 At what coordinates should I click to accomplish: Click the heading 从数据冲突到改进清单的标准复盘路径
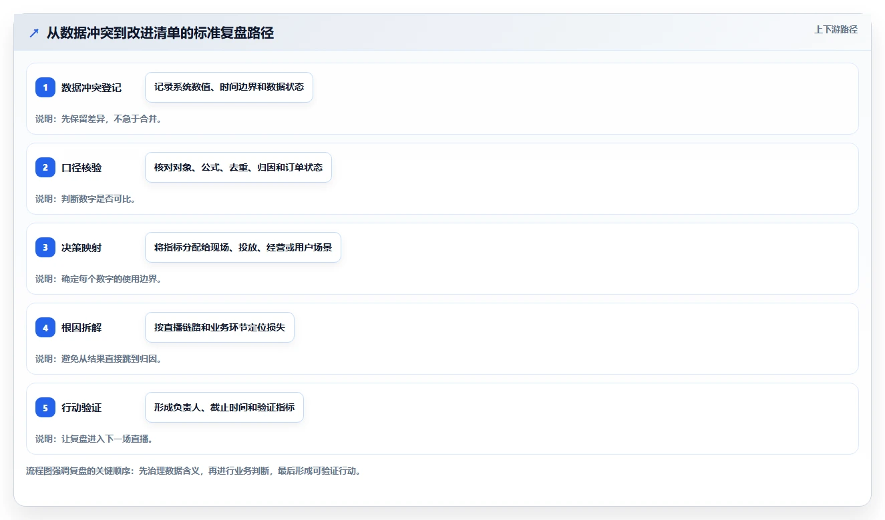tap(160, 33)
